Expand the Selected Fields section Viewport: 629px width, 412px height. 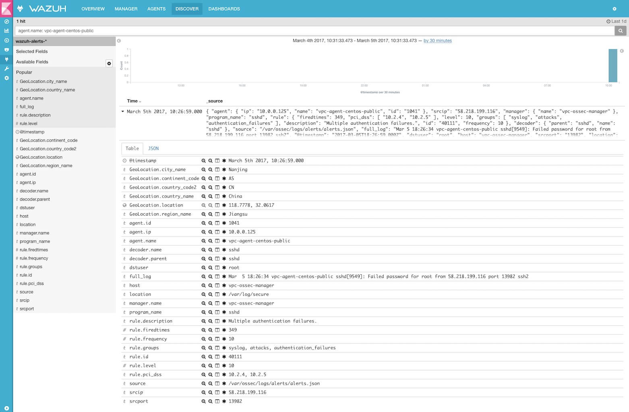pyautogui.click(x=32, y=51)
